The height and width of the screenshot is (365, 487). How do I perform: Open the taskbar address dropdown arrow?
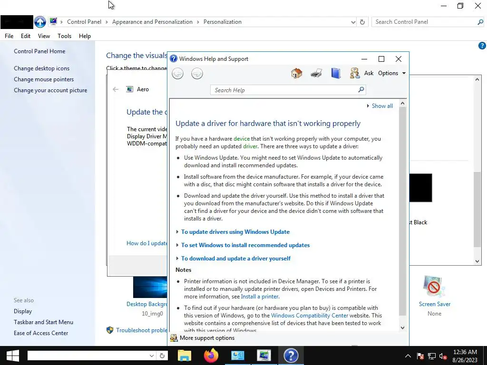coord(152,355)
